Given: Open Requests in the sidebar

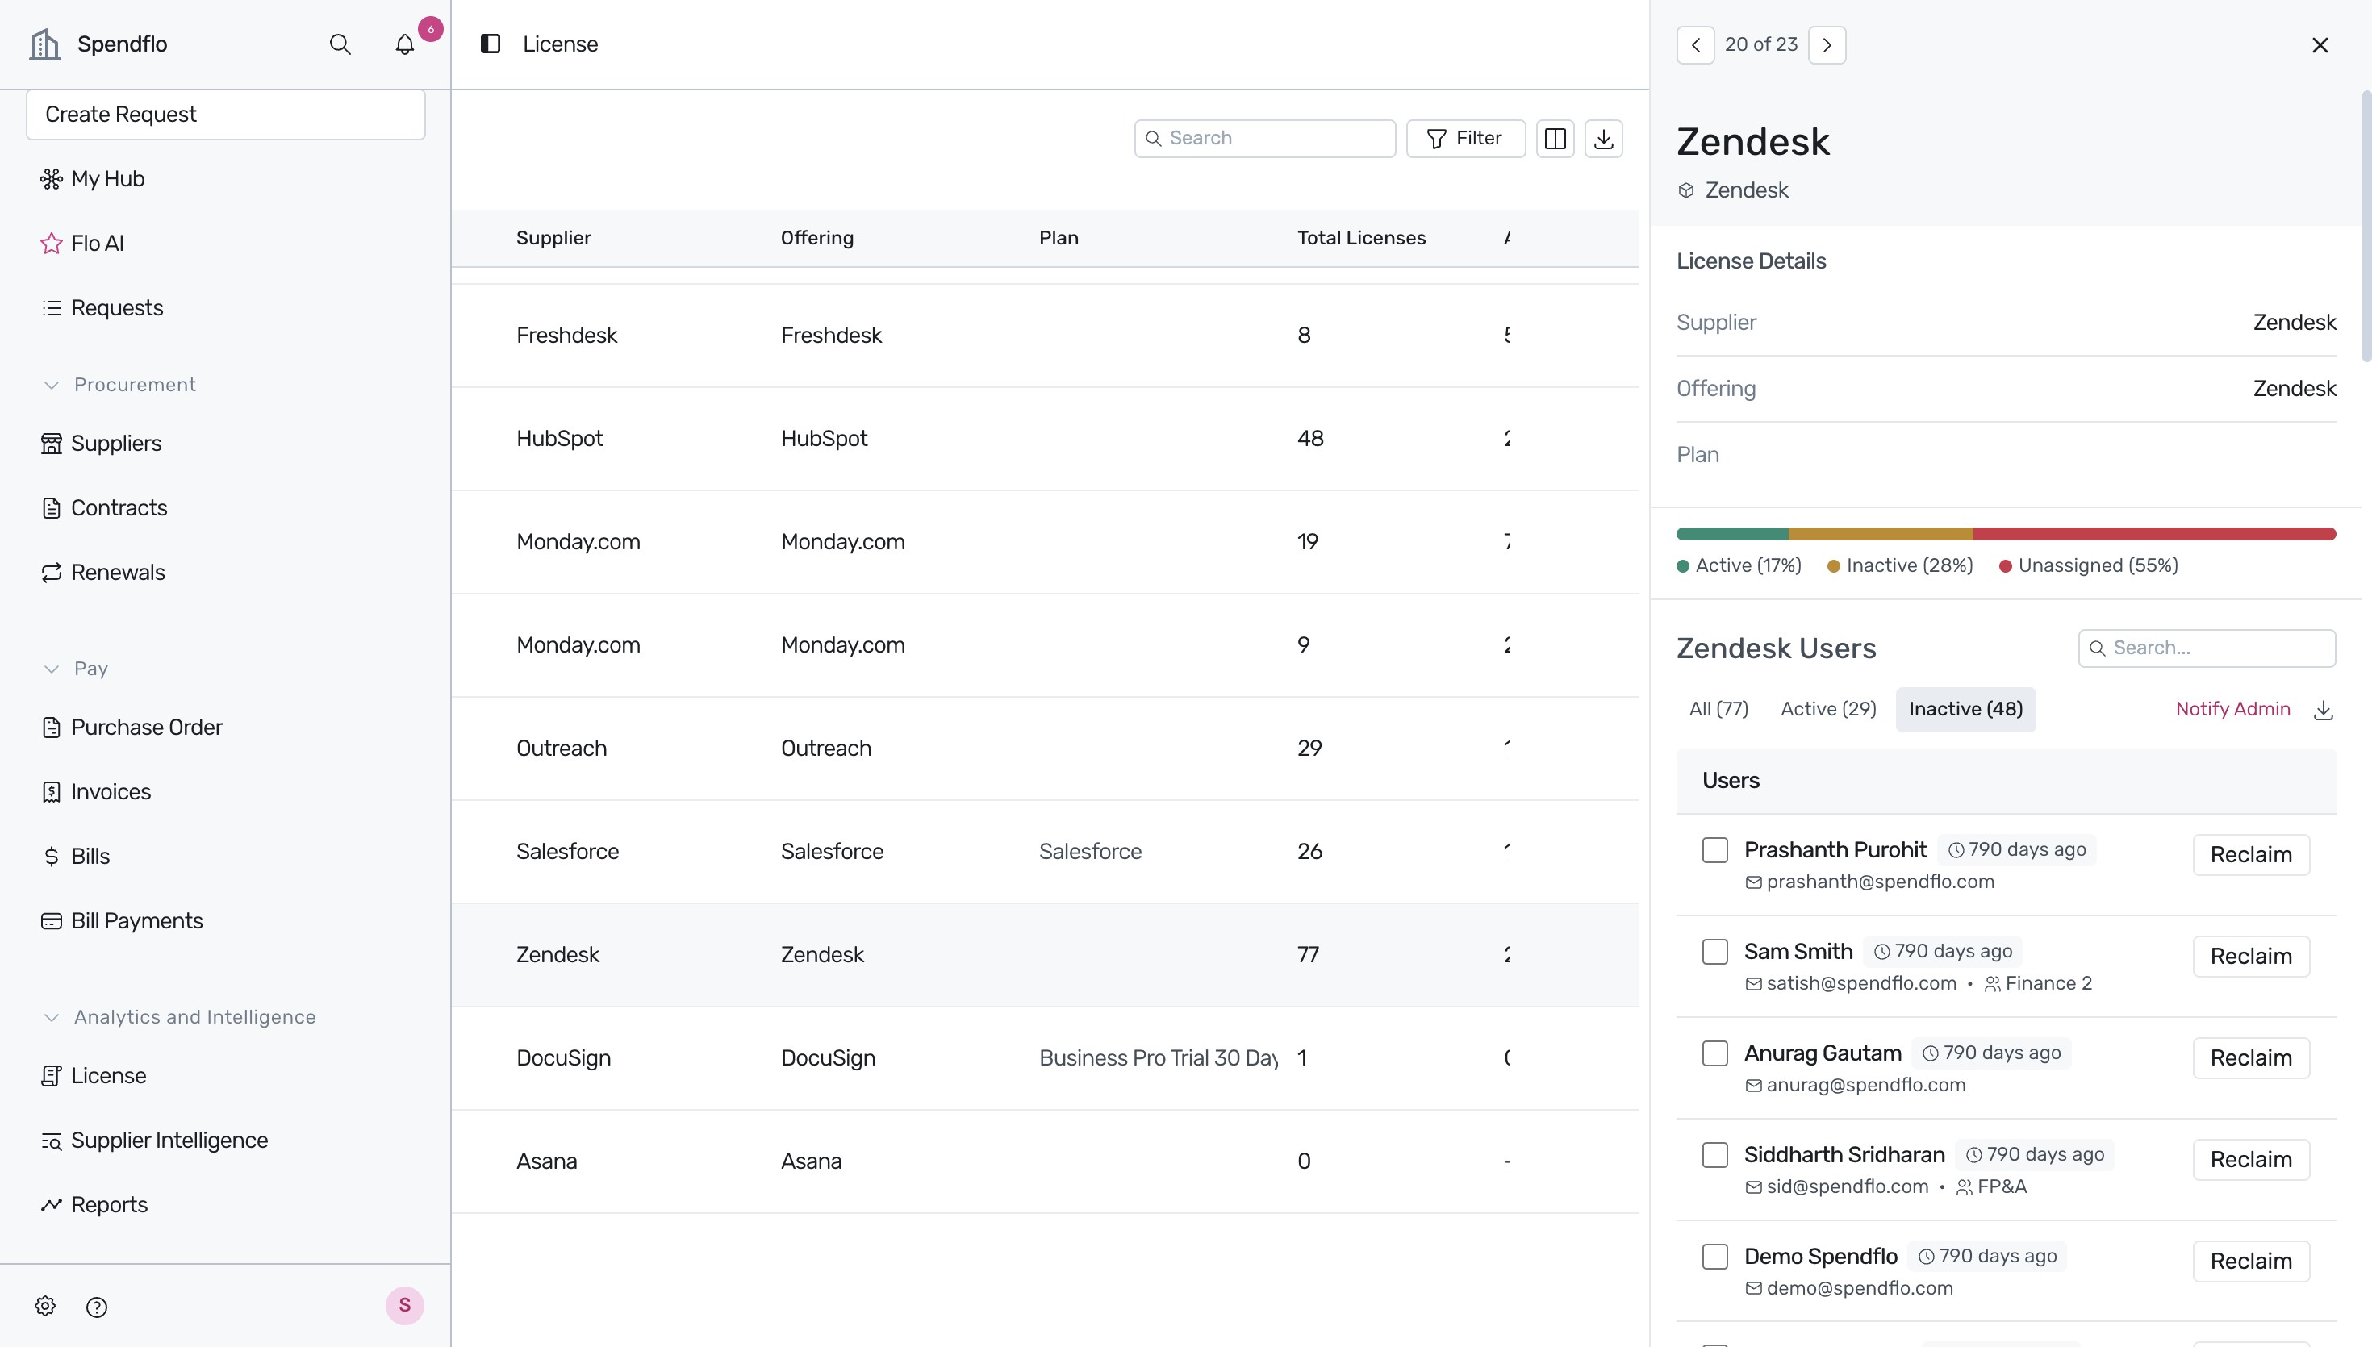Looking at the screenshot, I should (x=102, y=308).
